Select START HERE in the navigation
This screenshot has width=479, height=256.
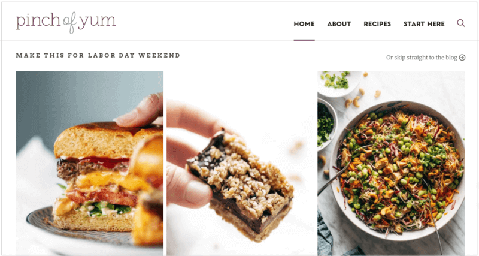pos(424,24)
